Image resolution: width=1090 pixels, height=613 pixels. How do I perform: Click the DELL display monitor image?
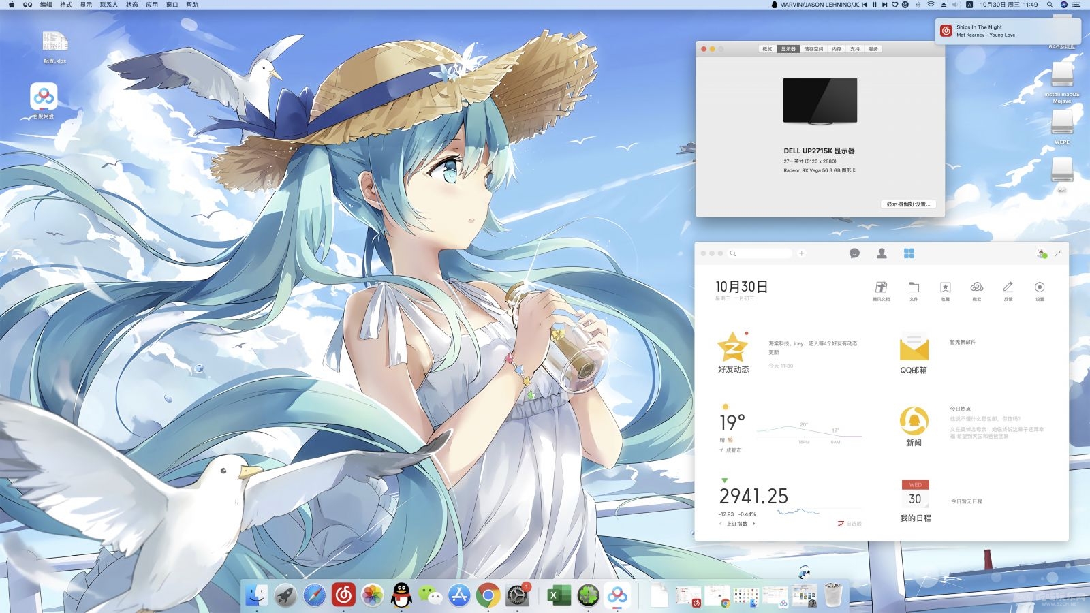tap(820, 101)
